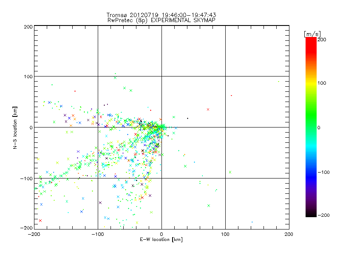Click the x-axis '-200' tick label
The width and height of the screenshot is (340, 255).
point(34,234)
